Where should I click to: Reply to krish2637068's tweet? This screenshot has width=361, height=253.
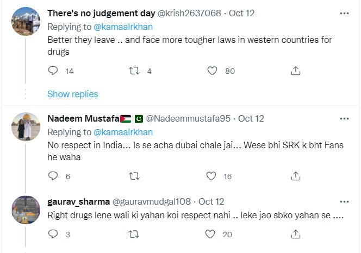click(x=53, y=71)
